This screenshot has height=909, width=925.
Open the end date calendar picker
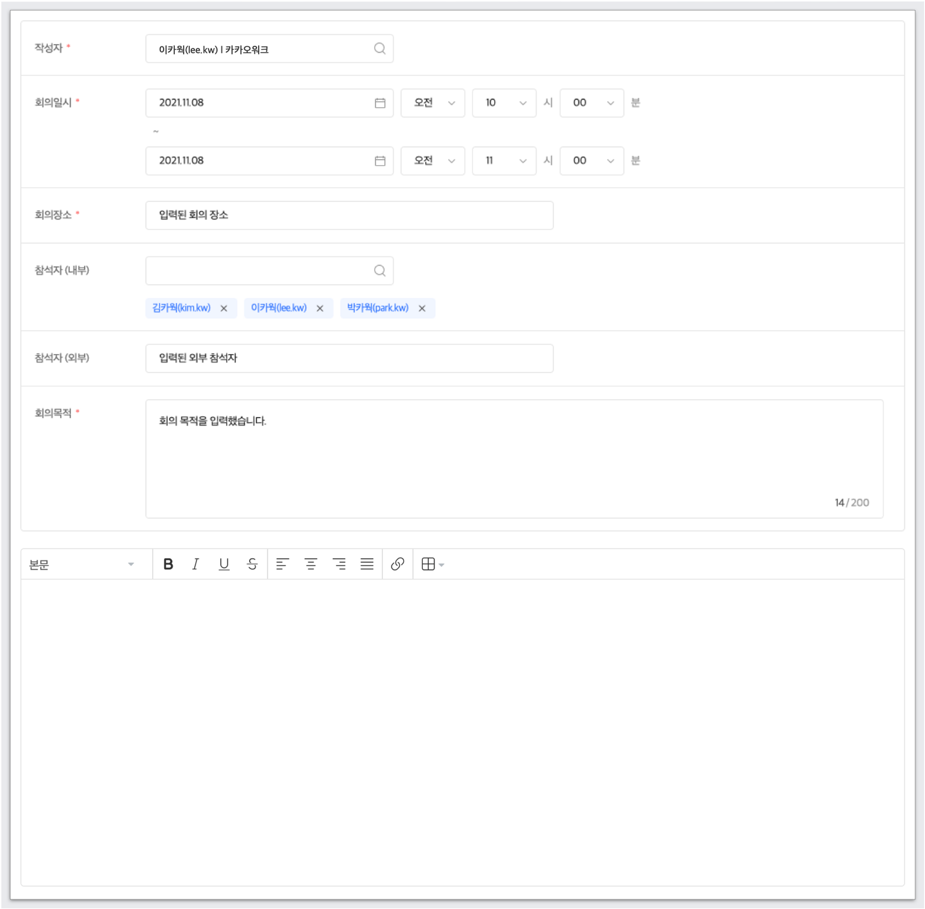pyautogui.click(x=380, y=161)
